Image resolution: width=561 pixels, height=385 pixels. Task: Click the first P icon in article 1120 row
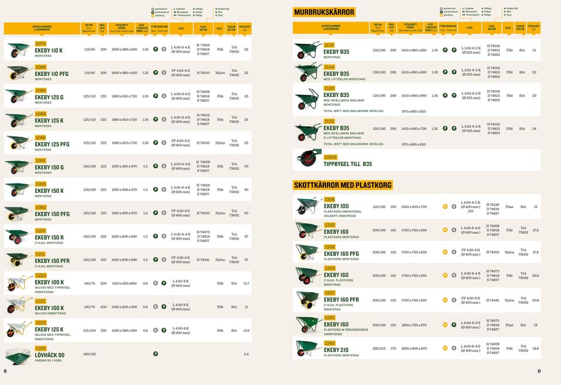pyautogui.click(x=445, y=96)
